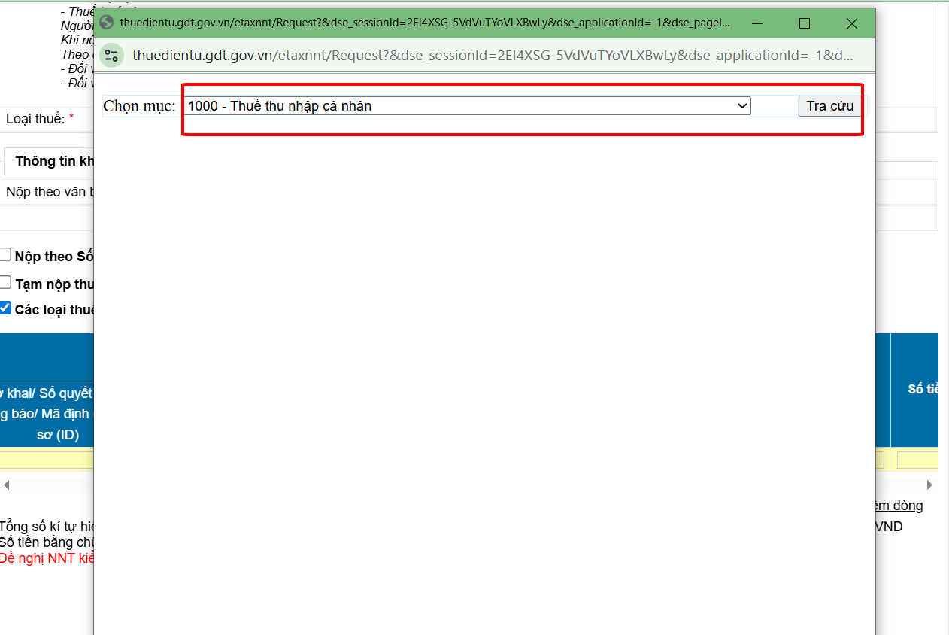Click the URL text in popup address bar
Image resolution: width=949 pixels, height=635 pixels.
click(493, 55)
